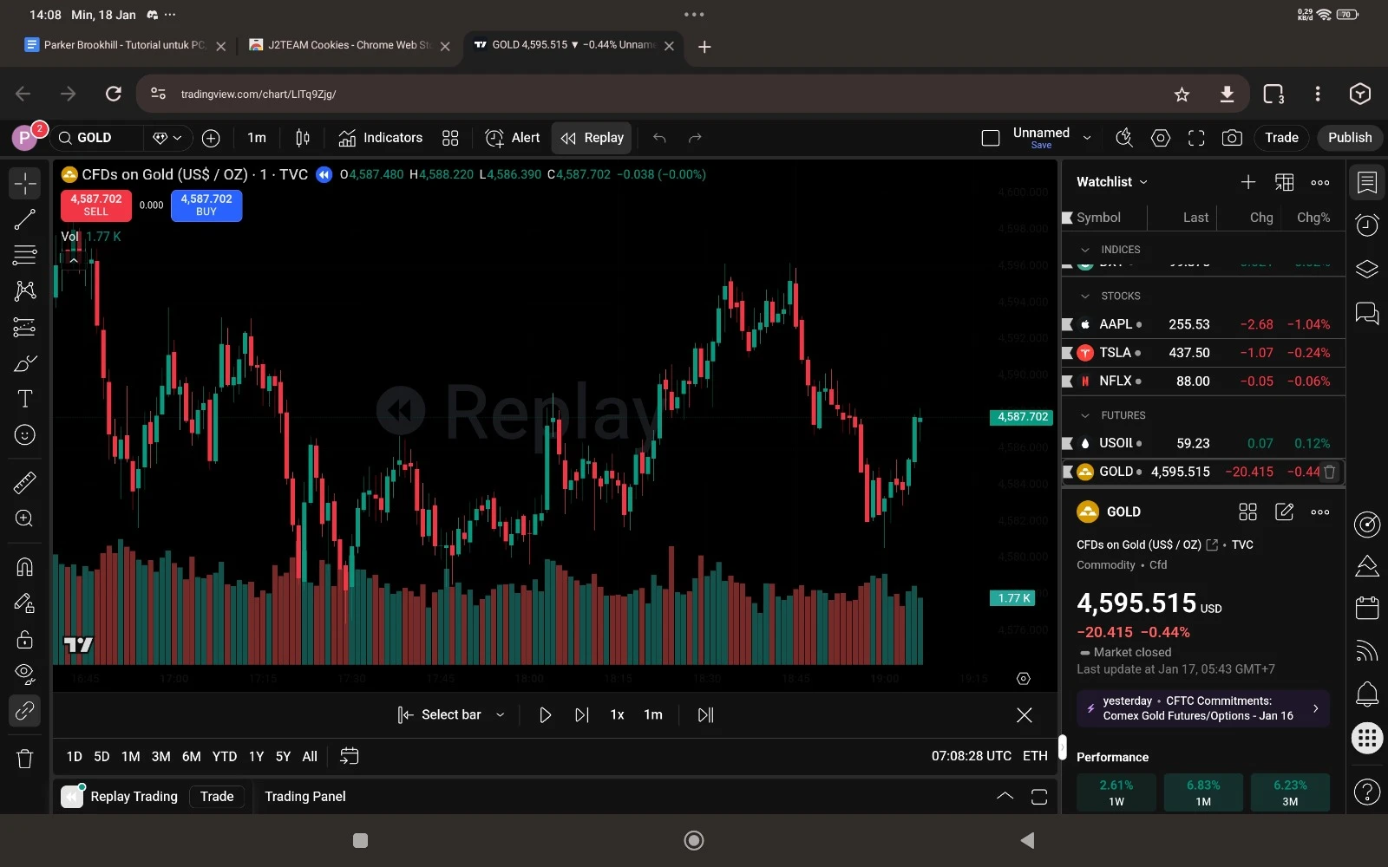The width and height of the screenshot is (1388, 867).
Task: Select the All date range
Action: [x=310, y=757]
